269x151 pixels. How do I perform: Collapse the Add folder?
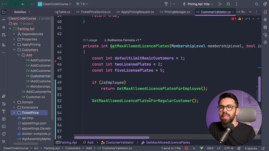coord(18,55)
